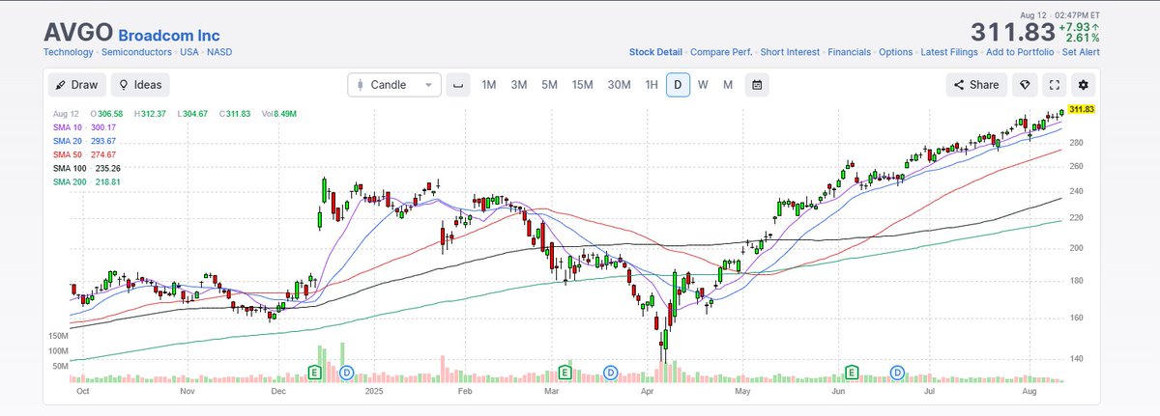Open the Short Interest link
Image resolution: width=1160 pixels, height=416 pixels.
point(790,52)
